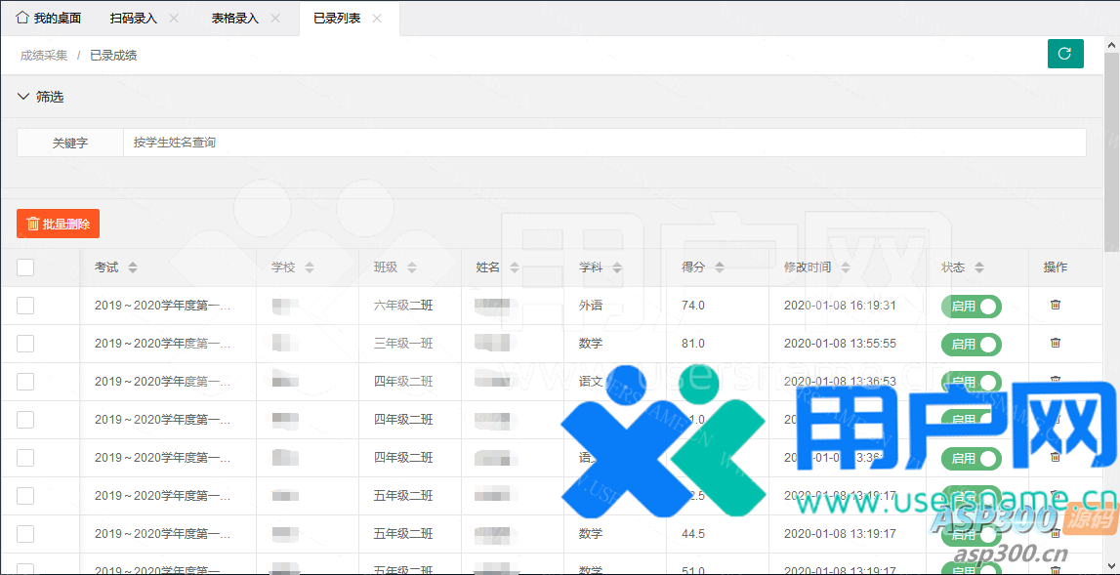This screenshot has width=1120, height=575.
Task: Sort by 修改时间 column arrows
Action: pos(846,267)
